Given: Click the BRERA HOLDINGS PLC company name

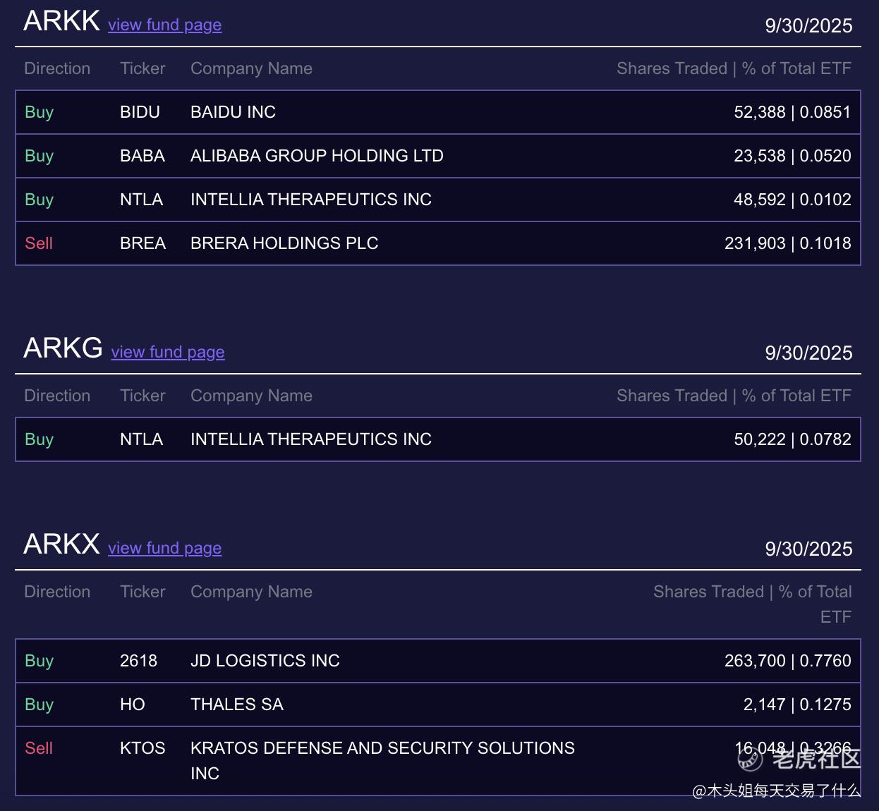Looking at the screenshot, I should click(x=284, y=243).
